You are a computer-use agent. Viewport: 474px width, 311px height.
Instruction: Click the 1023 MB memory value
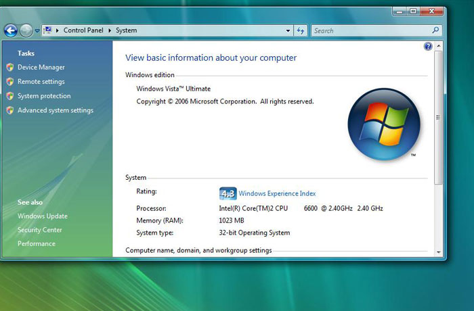pos(232,220)
